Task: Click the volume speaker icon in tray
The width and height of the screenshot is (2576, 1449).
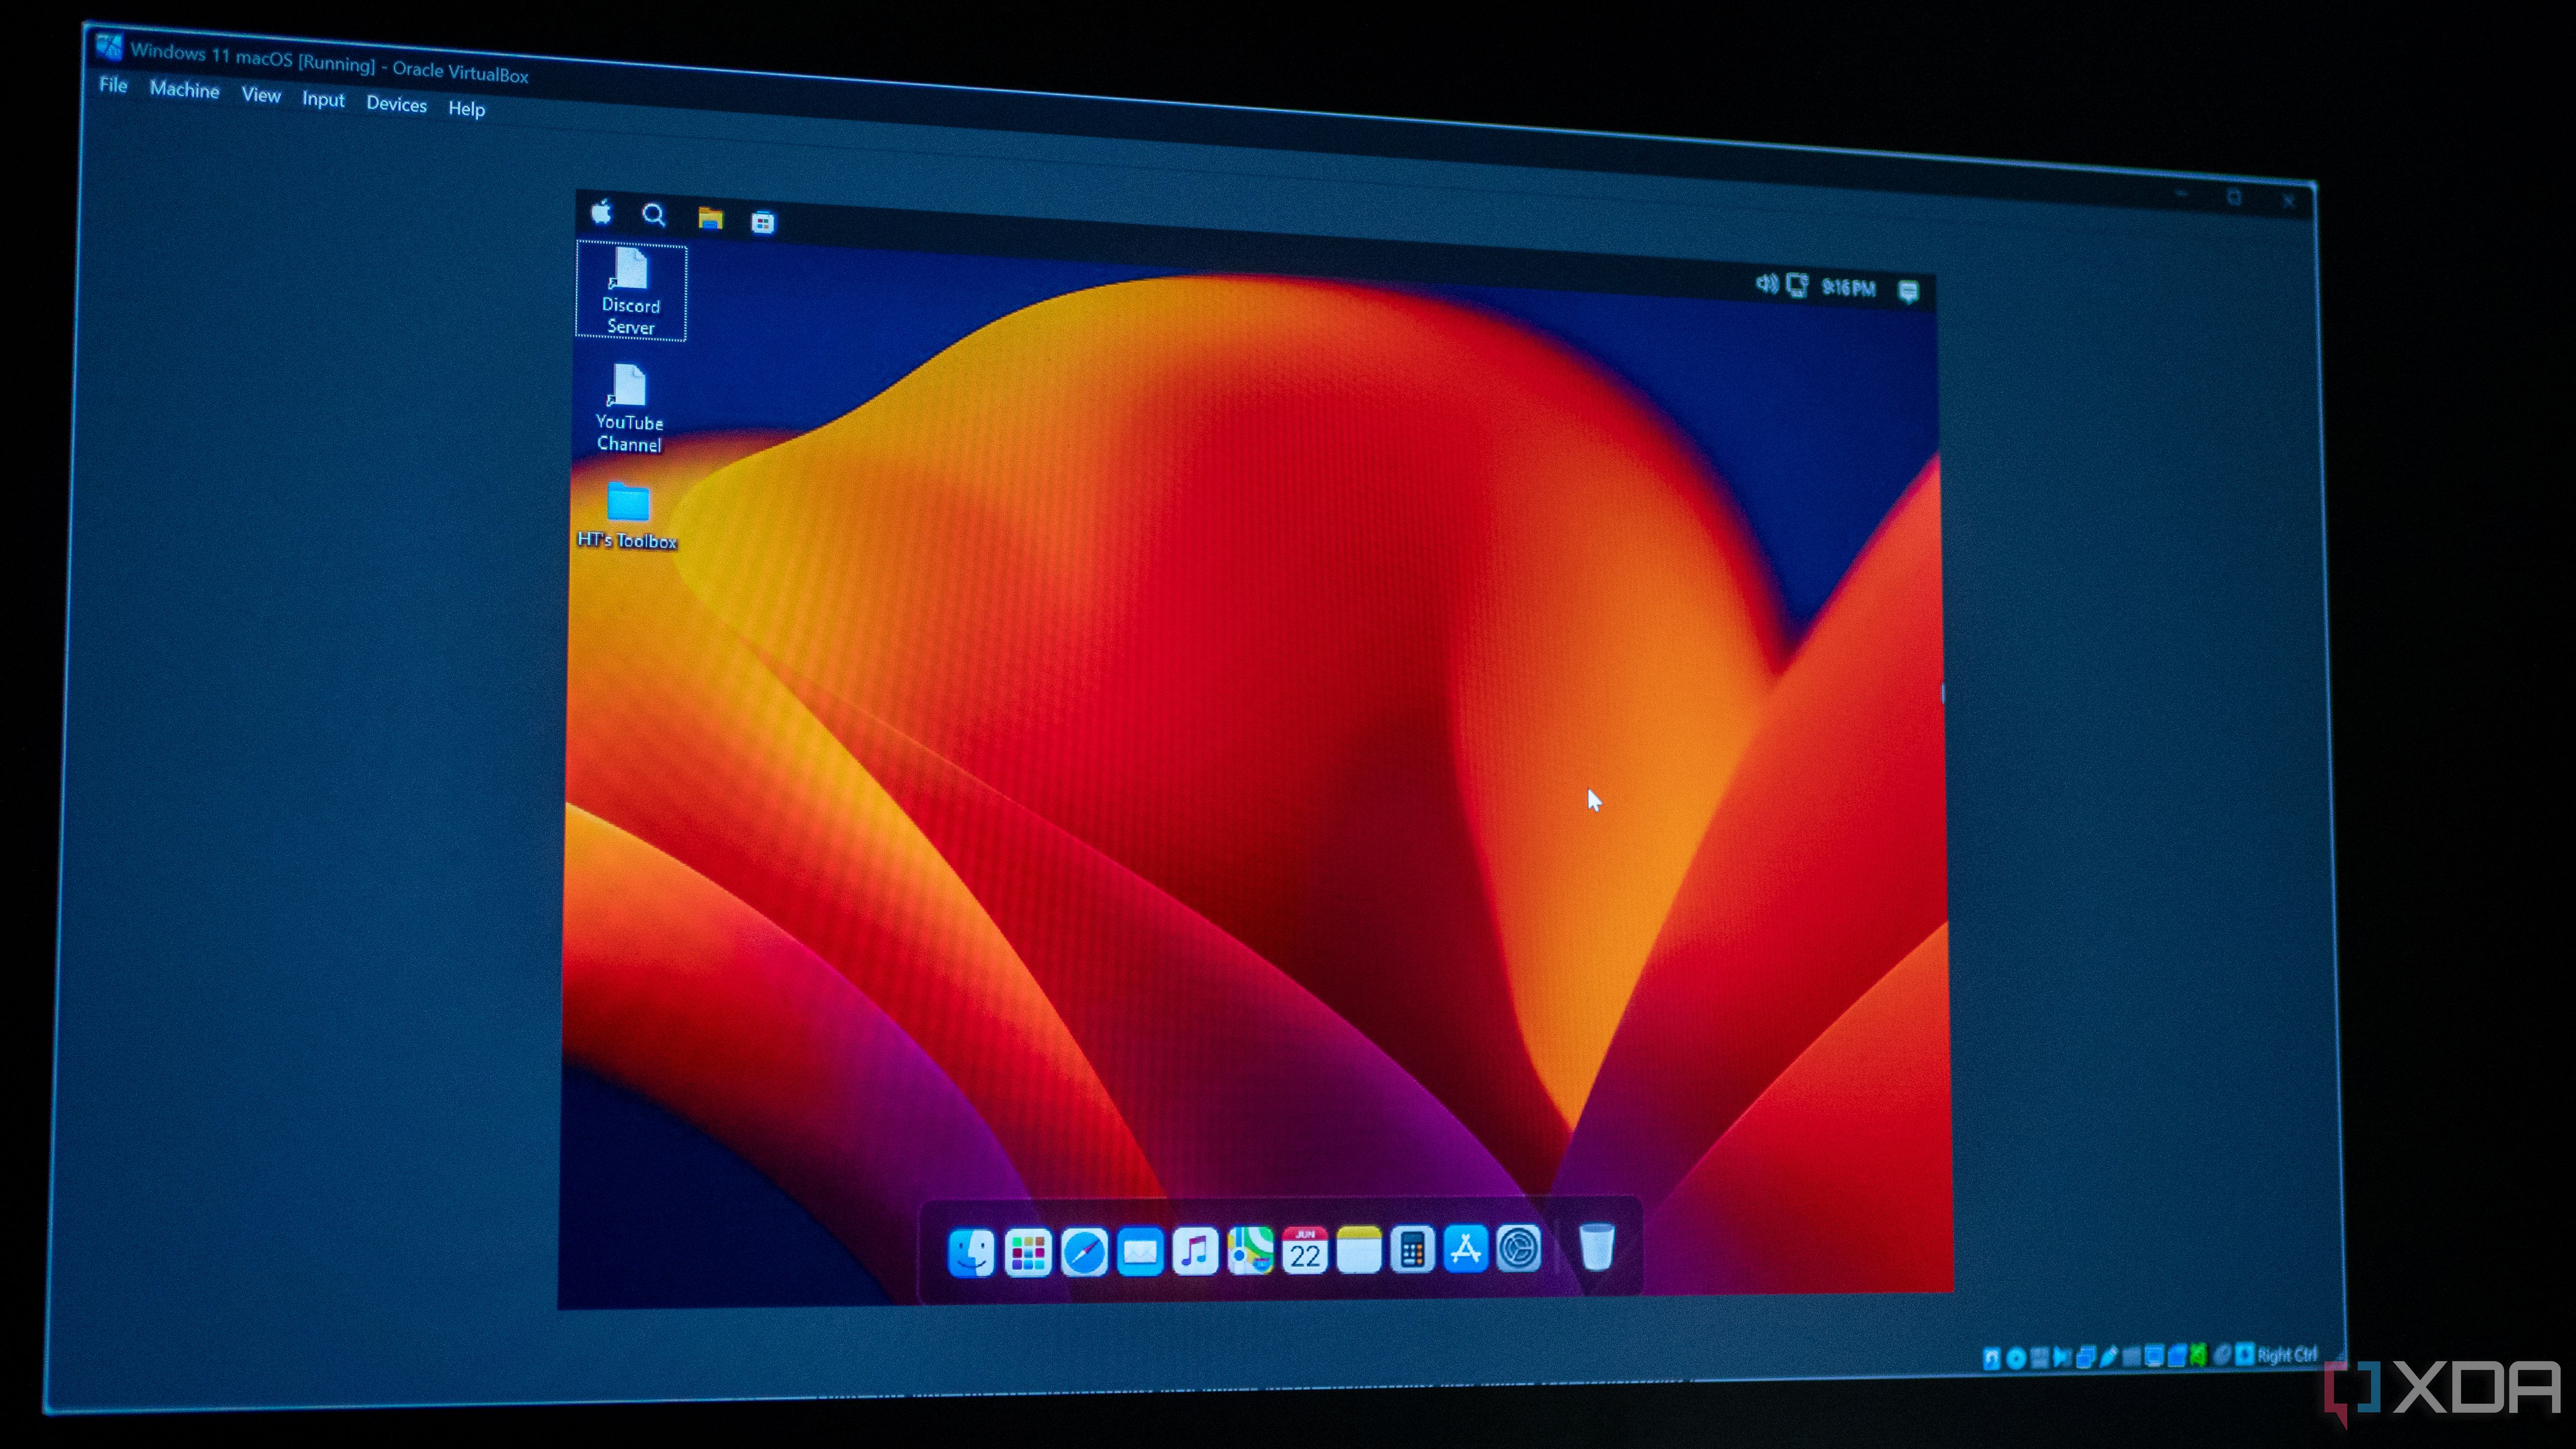Action: 1767,284
